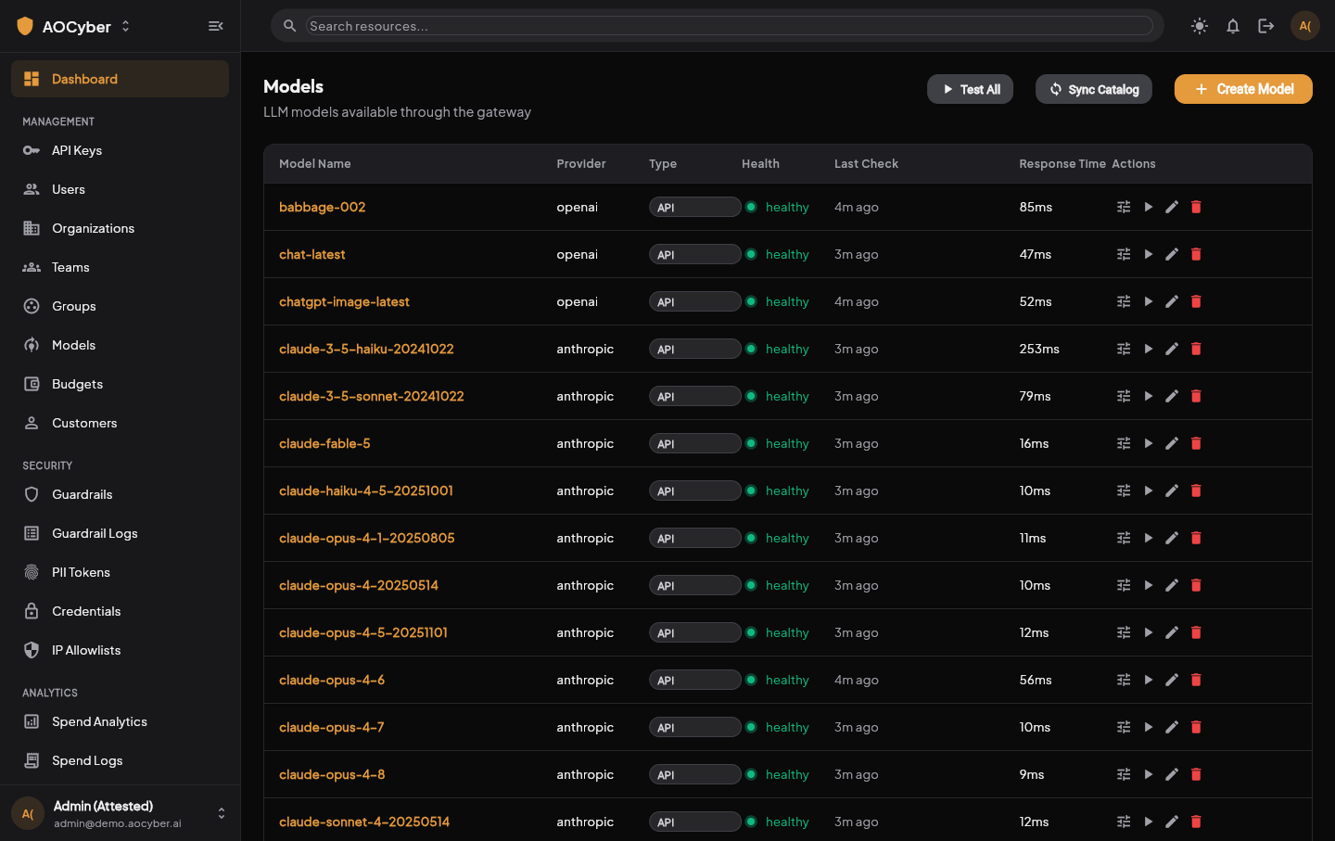Open settings icon for babbage-002 row

coord(1124,207)
